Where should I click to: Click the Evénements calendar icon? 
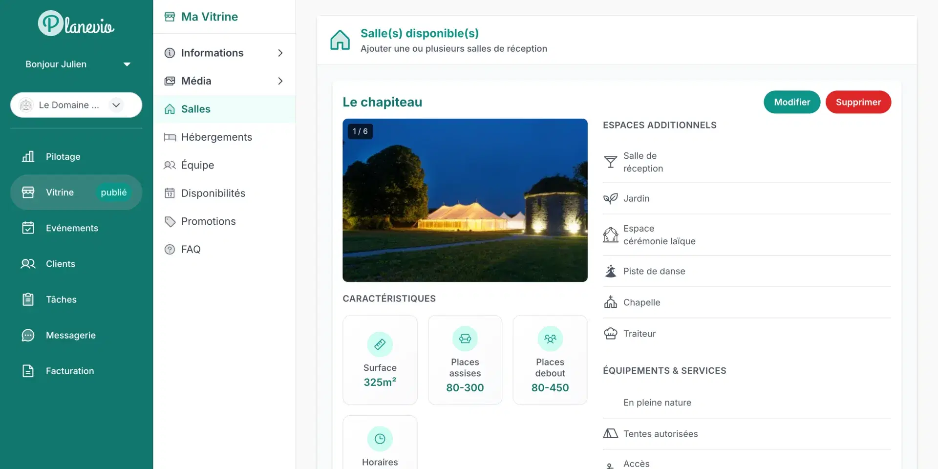click(x=28, y=228)
